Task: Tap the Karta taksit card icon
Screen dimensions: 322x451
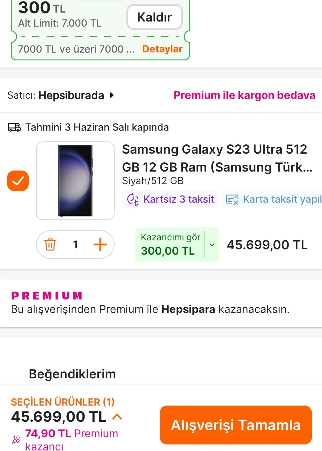Action: click(x=232, y=199)
